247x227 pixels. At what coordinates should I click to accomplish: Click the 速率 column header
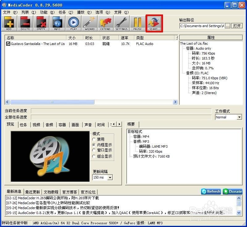[127, 38]
